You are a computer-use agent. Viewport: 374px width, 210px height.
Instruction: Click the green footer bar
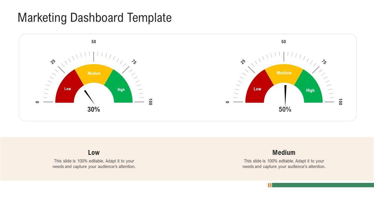pyautogui.click(x=323, y=185)
